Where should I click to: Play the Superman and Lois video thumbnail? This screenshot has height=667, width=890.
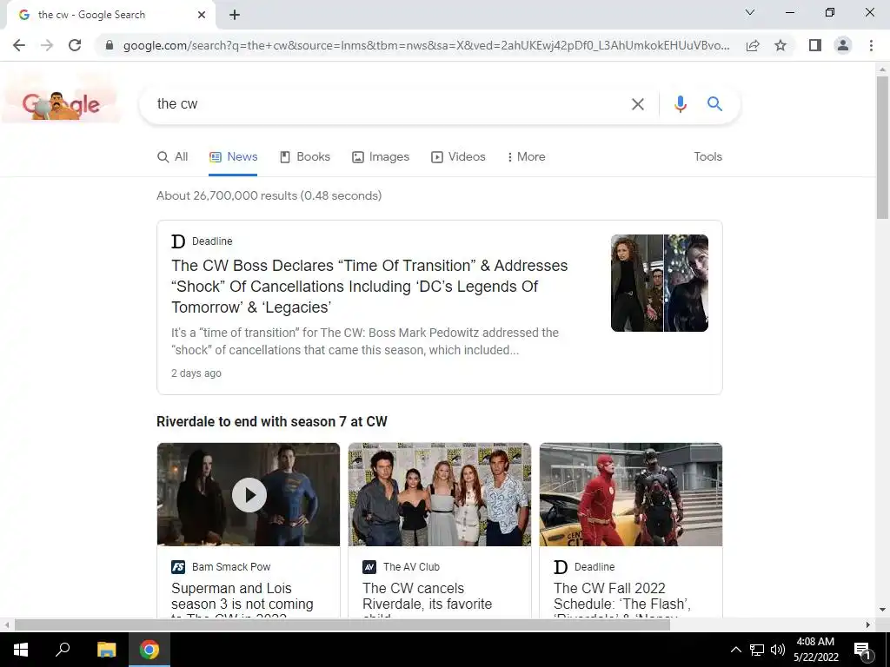pyautogui.click(x=249, y=494)
